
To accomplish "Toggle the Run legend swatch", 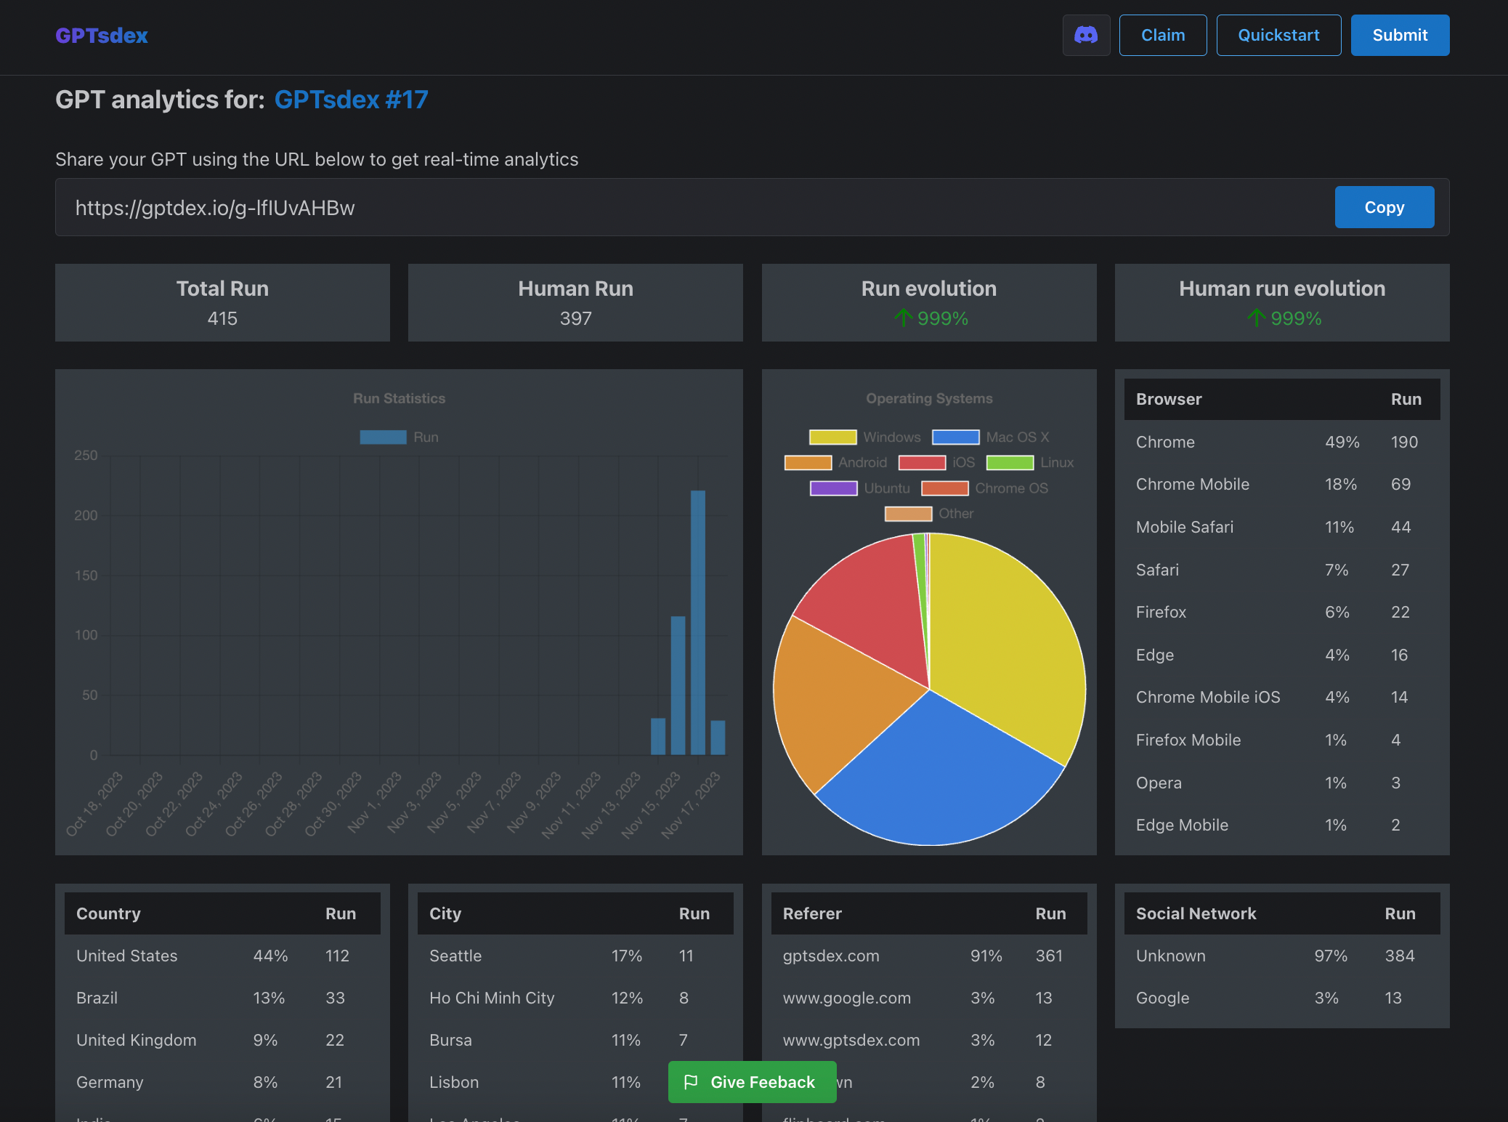I will 383,437.
